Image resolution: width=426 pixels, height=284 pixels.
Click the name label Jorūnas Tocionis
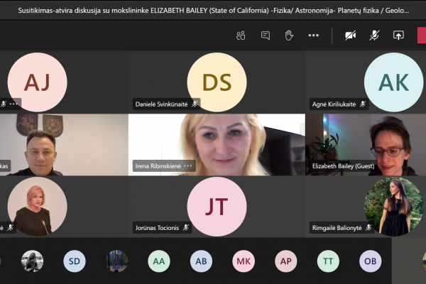point(157,228)
